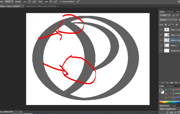Click the pixel layer filter icon
This screenshot has width=180, height=114.
point(174,15)
